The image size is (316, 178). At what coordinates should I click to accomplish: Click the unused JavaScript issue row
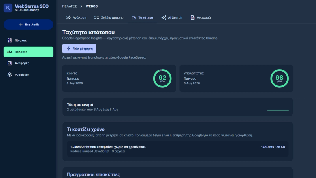(177, 149)
